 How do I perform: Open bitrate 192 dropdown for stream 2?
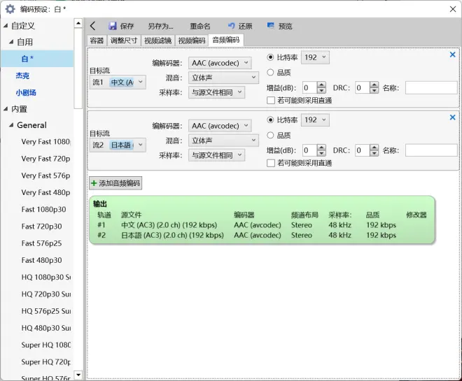(315, 120)
